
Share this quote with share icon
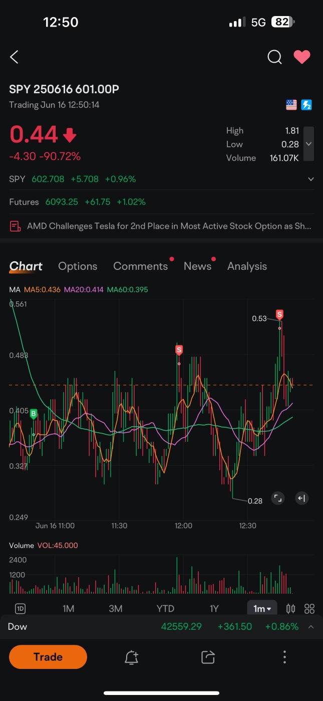click(208, 657)
